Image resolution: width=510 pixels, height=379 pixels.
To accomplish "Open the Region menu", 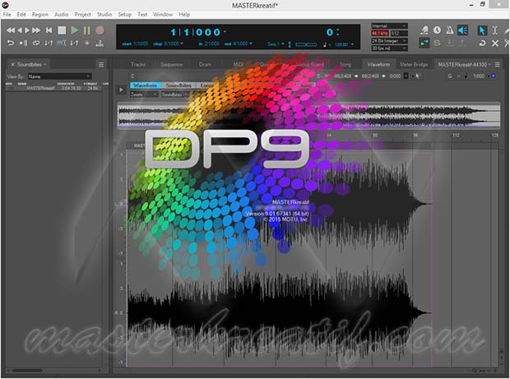I will click(x=40, y=15).
